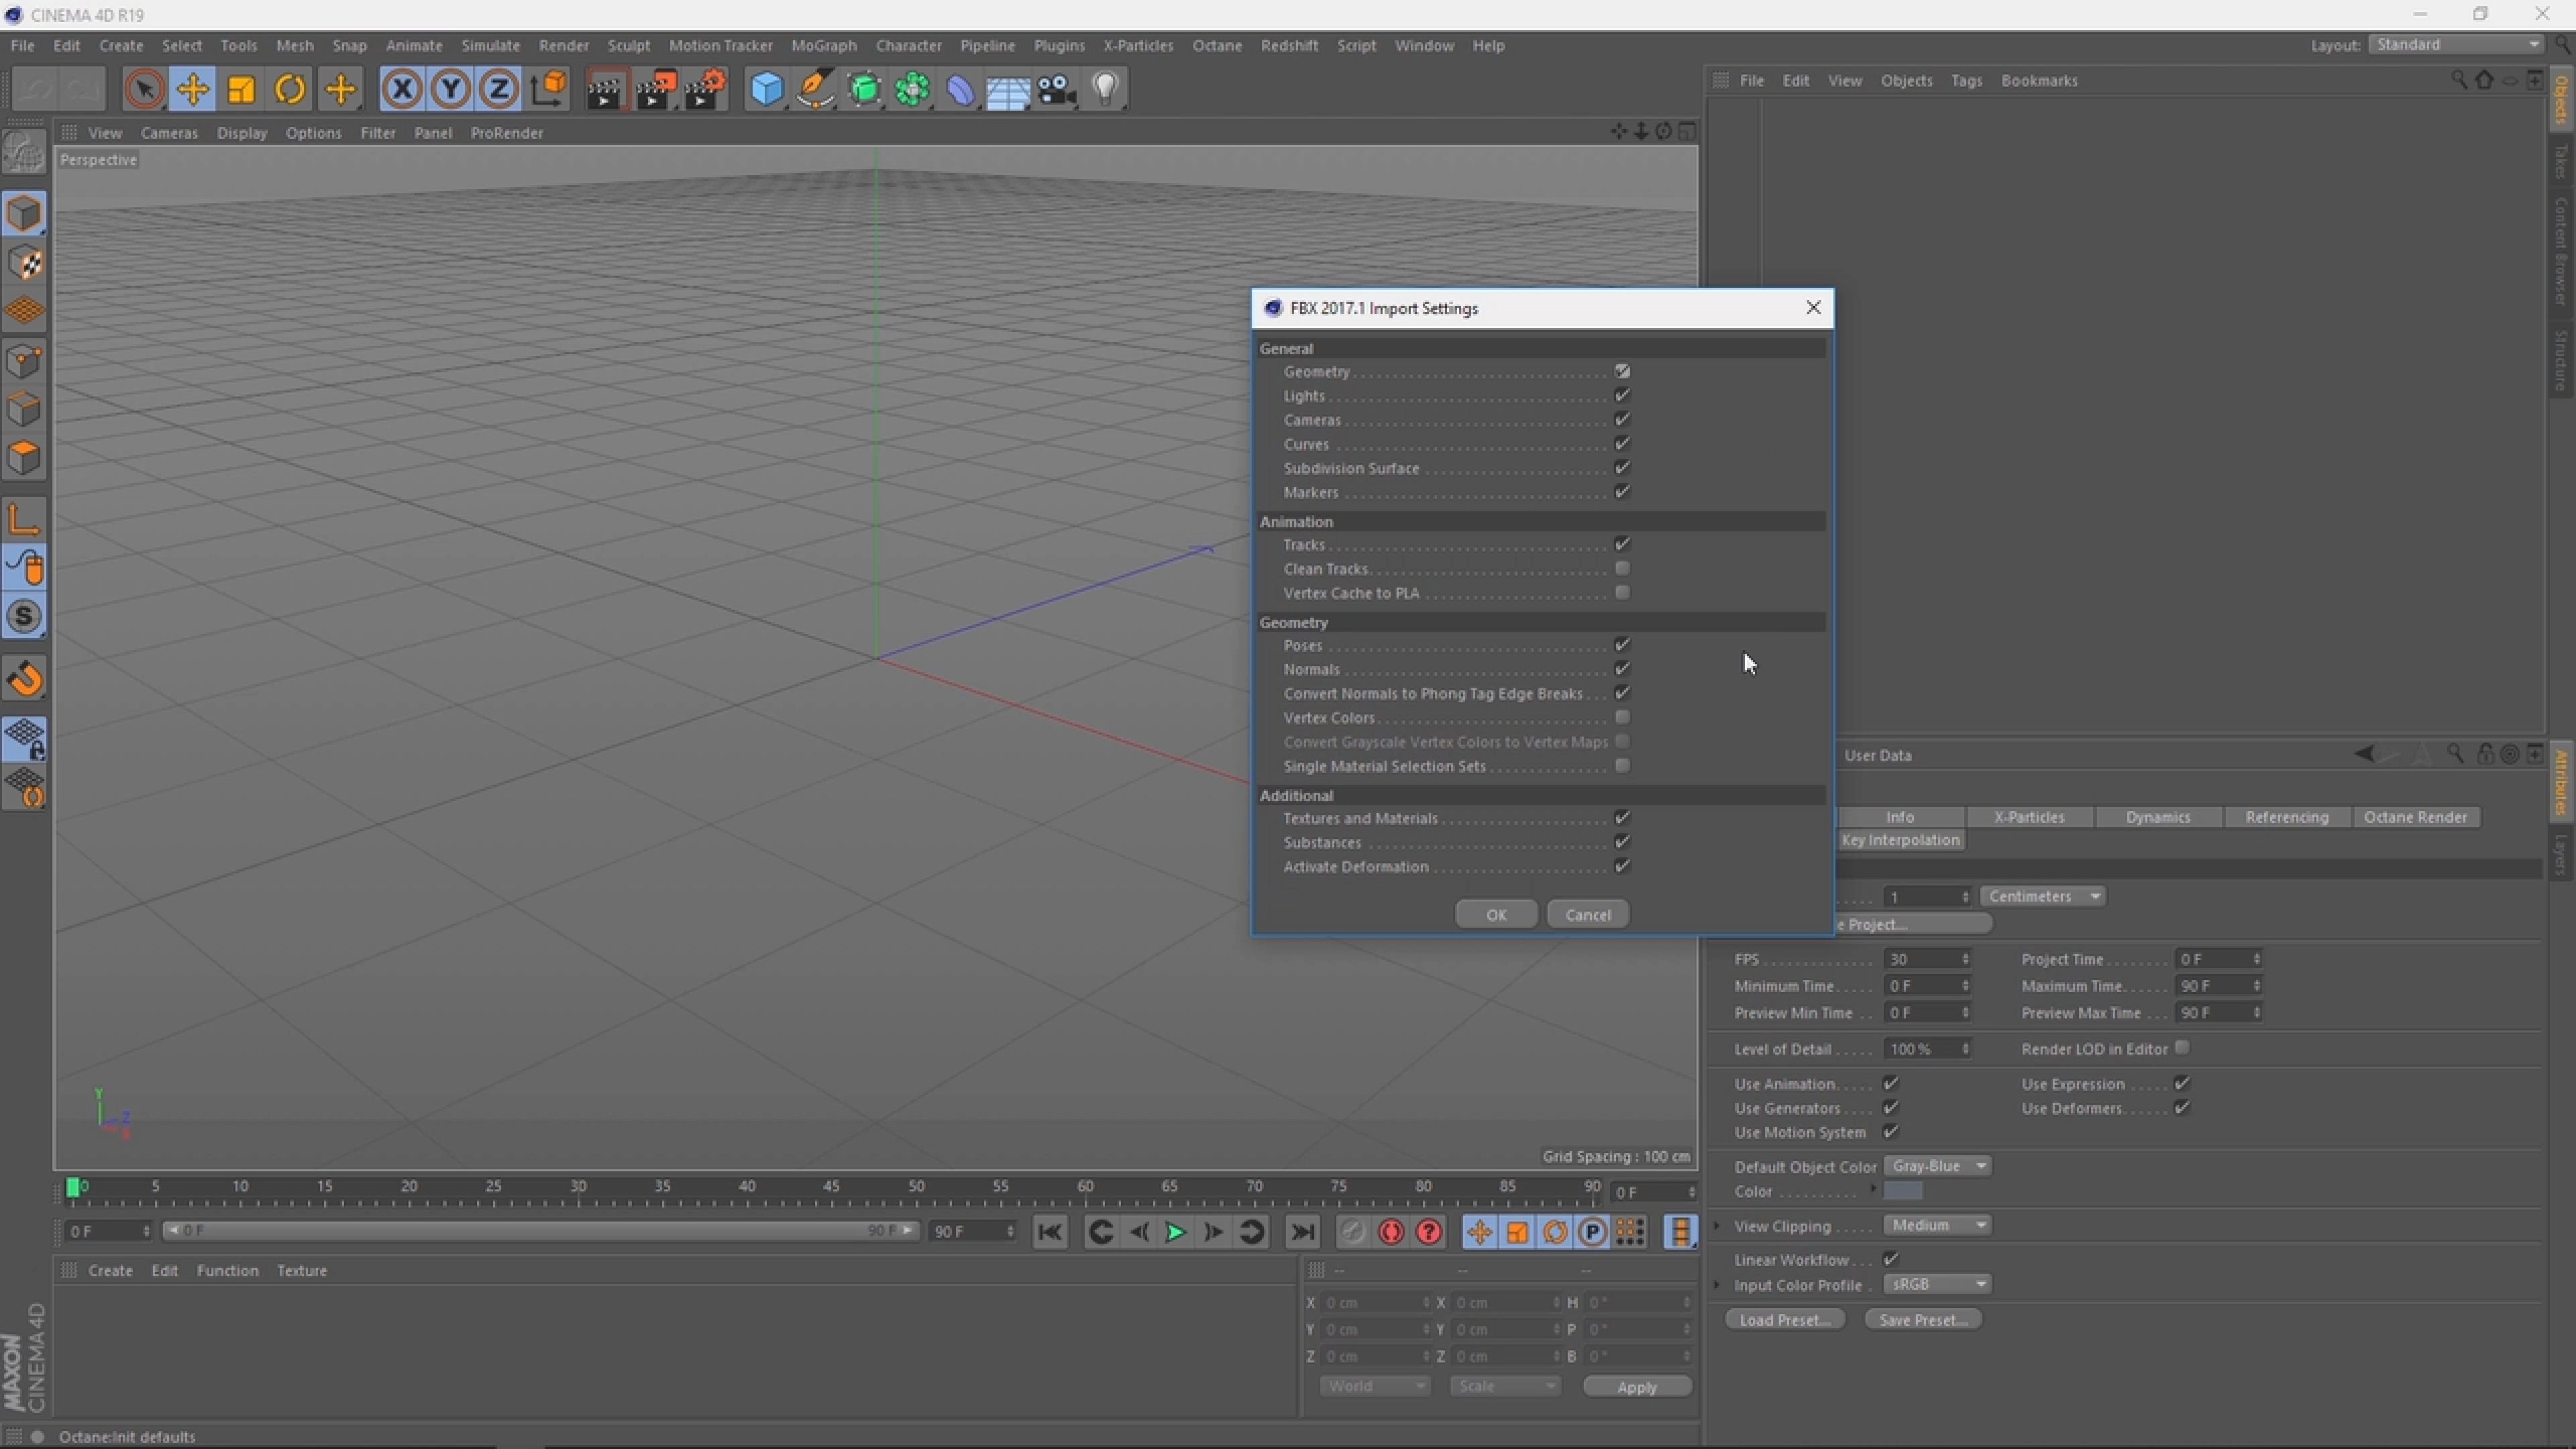Activate the Move tool in top toolbar
Viewport: 2576px width, 1449px height.
click(192, 90)
